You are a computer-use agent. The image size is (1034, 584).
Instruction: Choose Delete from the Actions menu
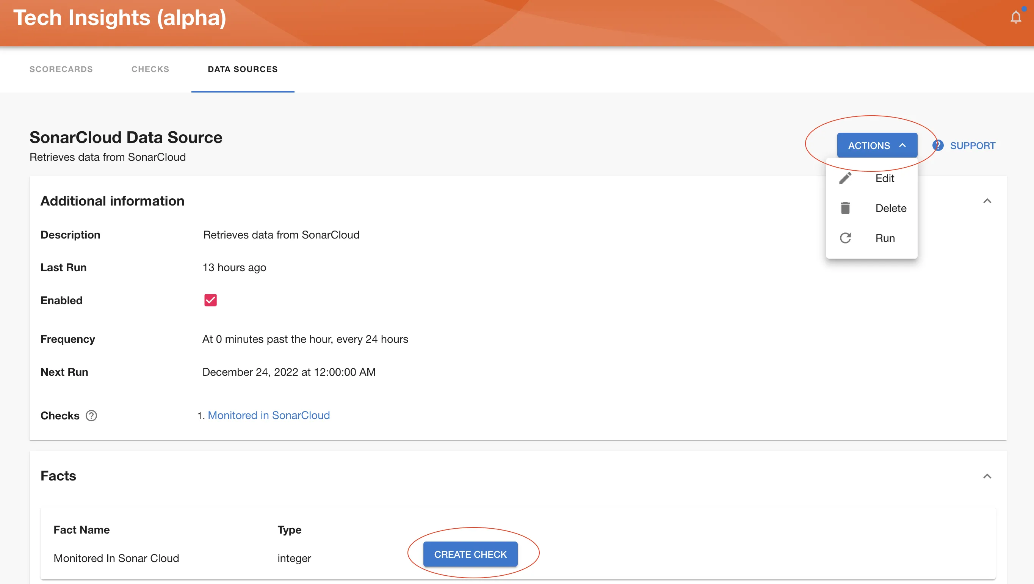[890, 208]
